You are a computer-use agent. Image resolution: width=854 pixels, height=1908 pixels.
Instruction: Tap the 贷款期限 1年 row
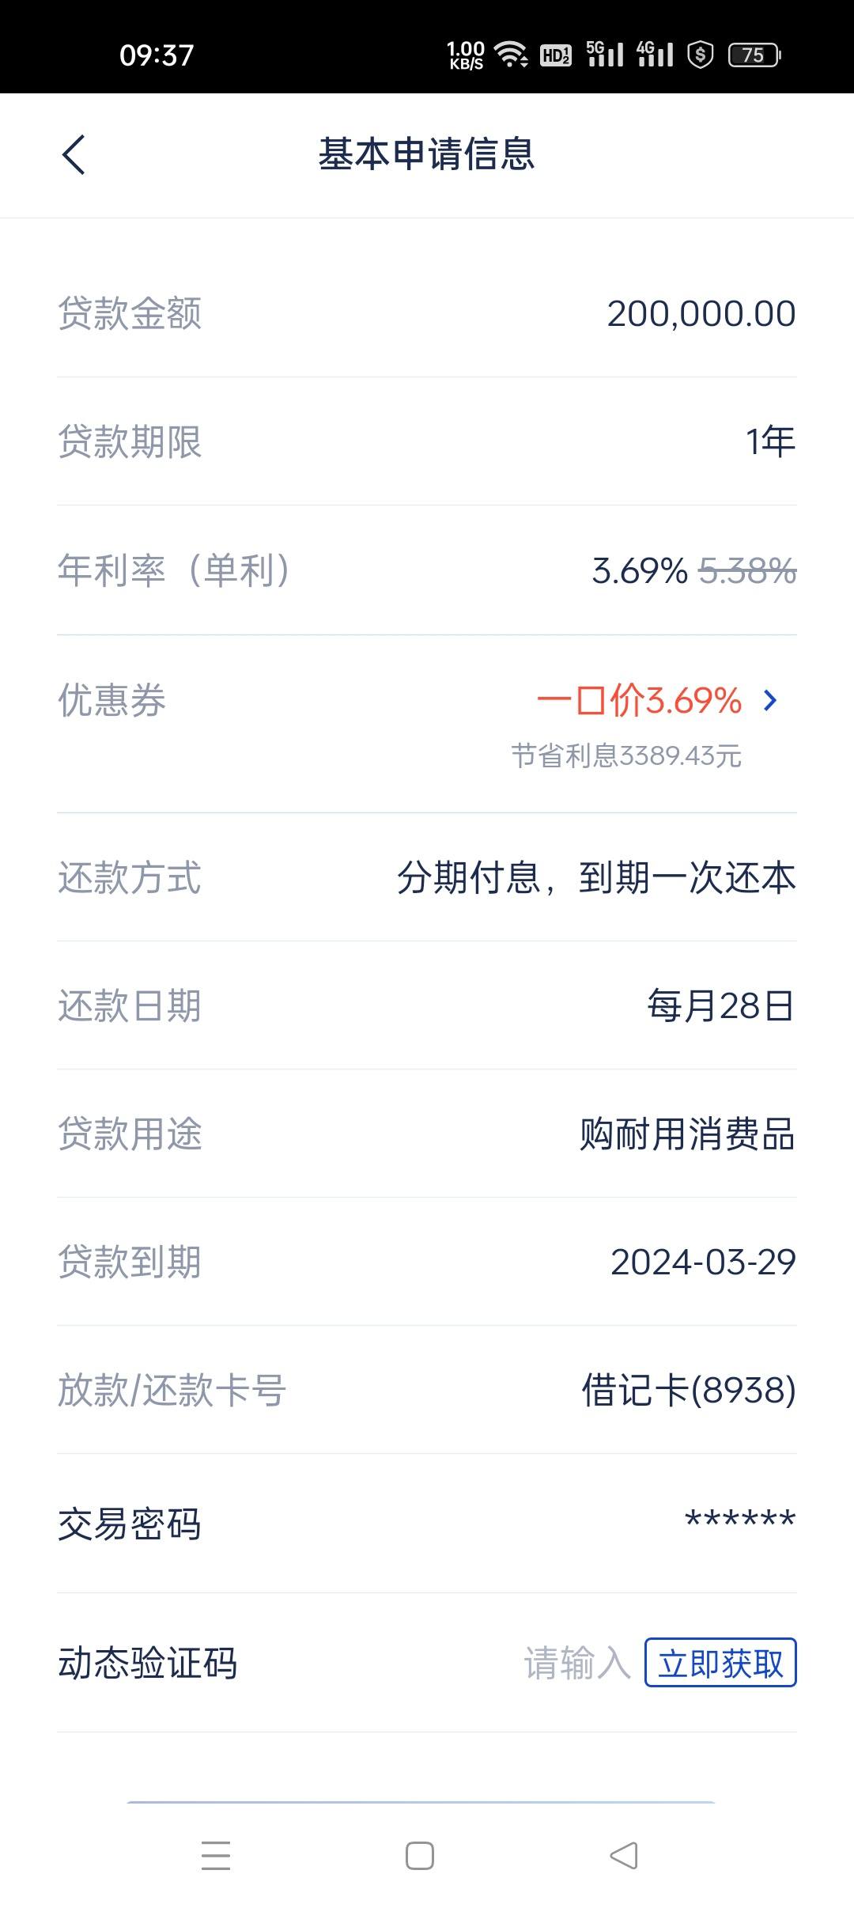427,441
